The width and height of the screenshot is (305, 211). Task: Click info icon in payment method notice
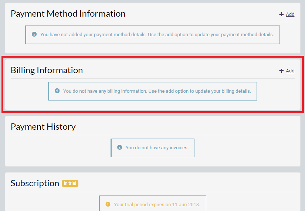[x=34, y=34]
